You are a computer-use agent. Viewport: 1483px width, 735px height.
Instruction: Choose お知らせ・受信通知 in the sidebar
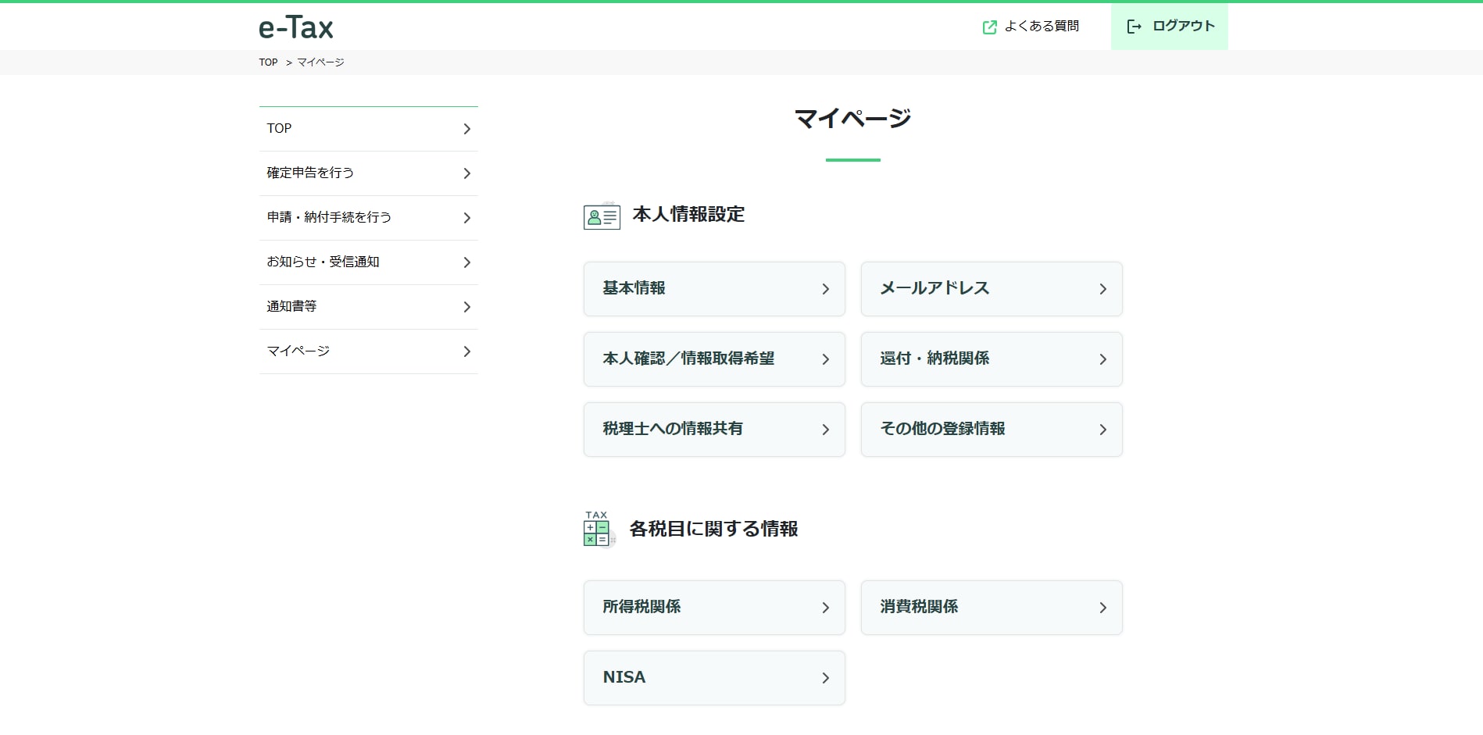pos(368,262)
